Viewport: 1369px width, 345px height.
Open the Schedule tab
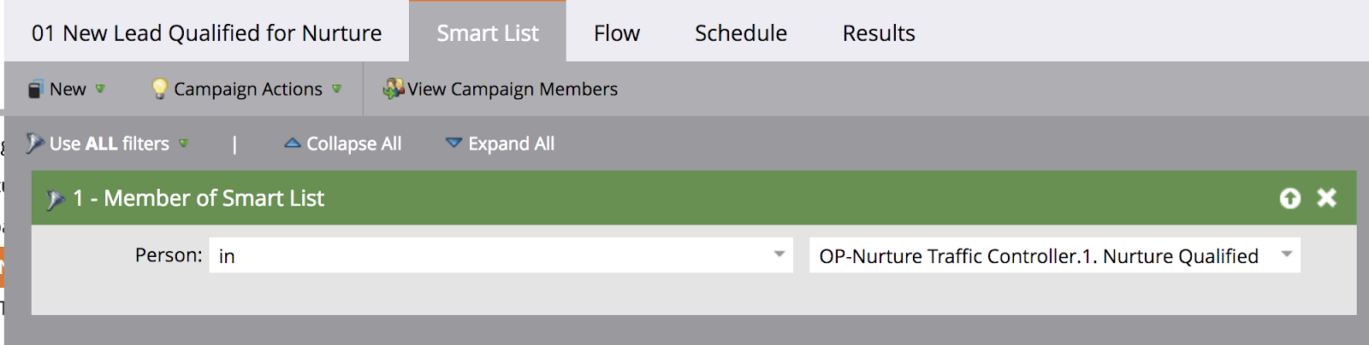[740, 33]
